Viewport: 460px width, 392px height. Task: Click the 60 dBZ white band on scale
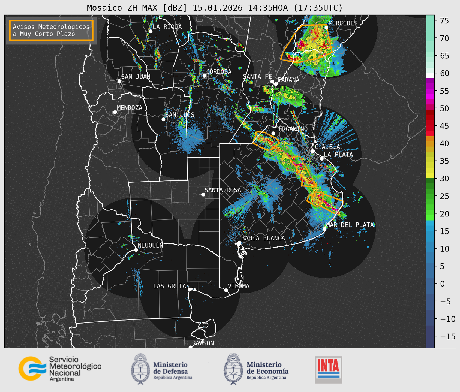[x=430, y=76]
